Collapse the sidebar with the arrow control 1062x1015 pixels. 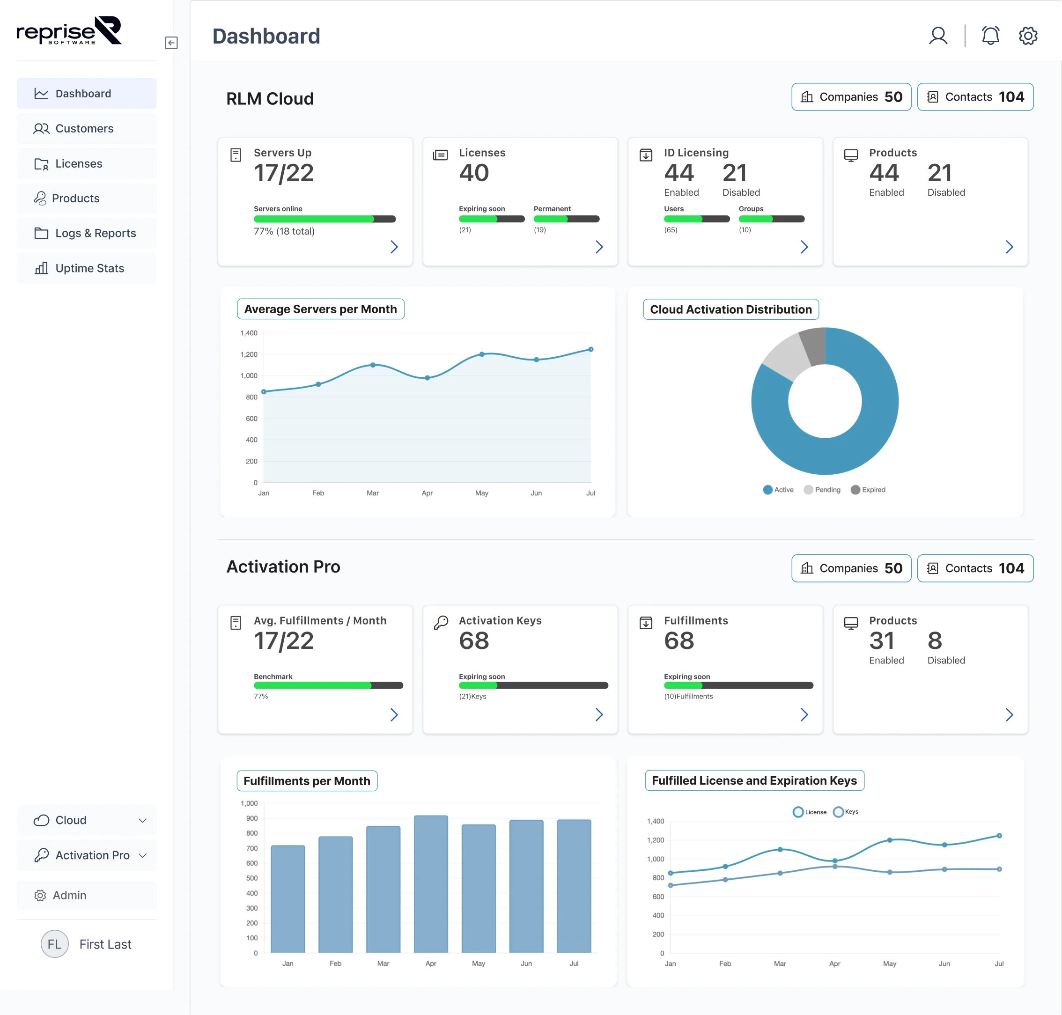click(x=171, y=43)
